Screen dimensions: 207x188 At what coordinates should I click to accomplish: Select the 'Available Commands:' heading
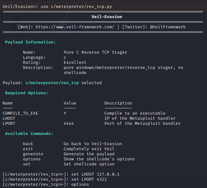(x=29, y=134)
